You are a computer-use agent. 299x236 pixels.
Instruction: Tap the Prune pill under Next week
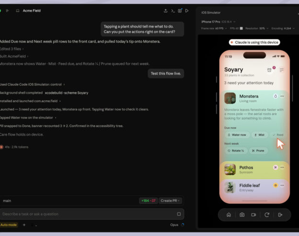[x=258, y=151]
